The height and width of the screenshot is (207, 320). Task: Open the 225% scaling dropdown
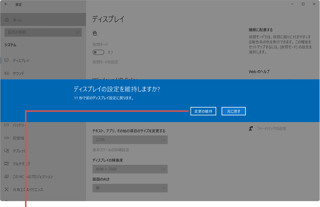[x=130, y=140]
